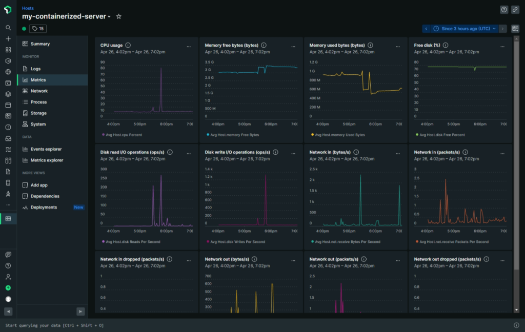Viewport: 525px width, 332px height.
Task: Open Logs in the Monitor section
Action: (53, 69)
